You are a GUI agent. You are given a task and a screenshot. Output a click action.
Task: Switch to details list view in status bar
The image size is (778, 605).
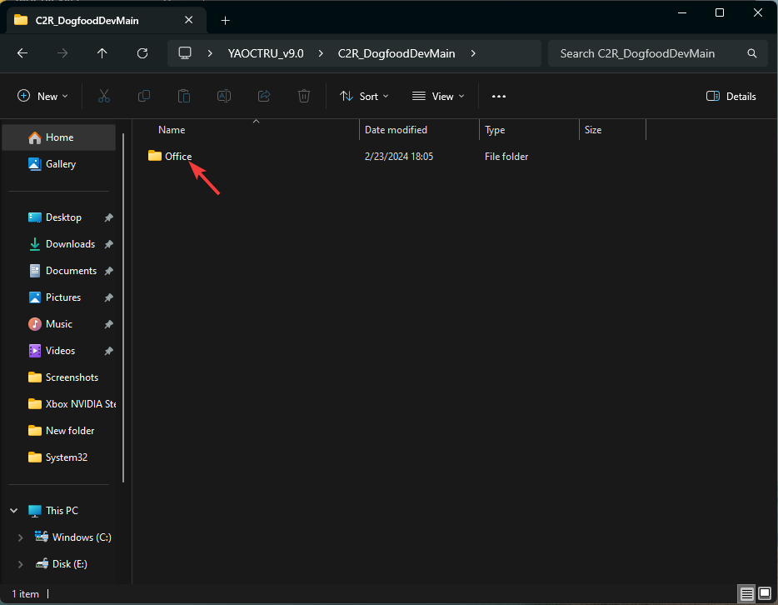(747, 593)
